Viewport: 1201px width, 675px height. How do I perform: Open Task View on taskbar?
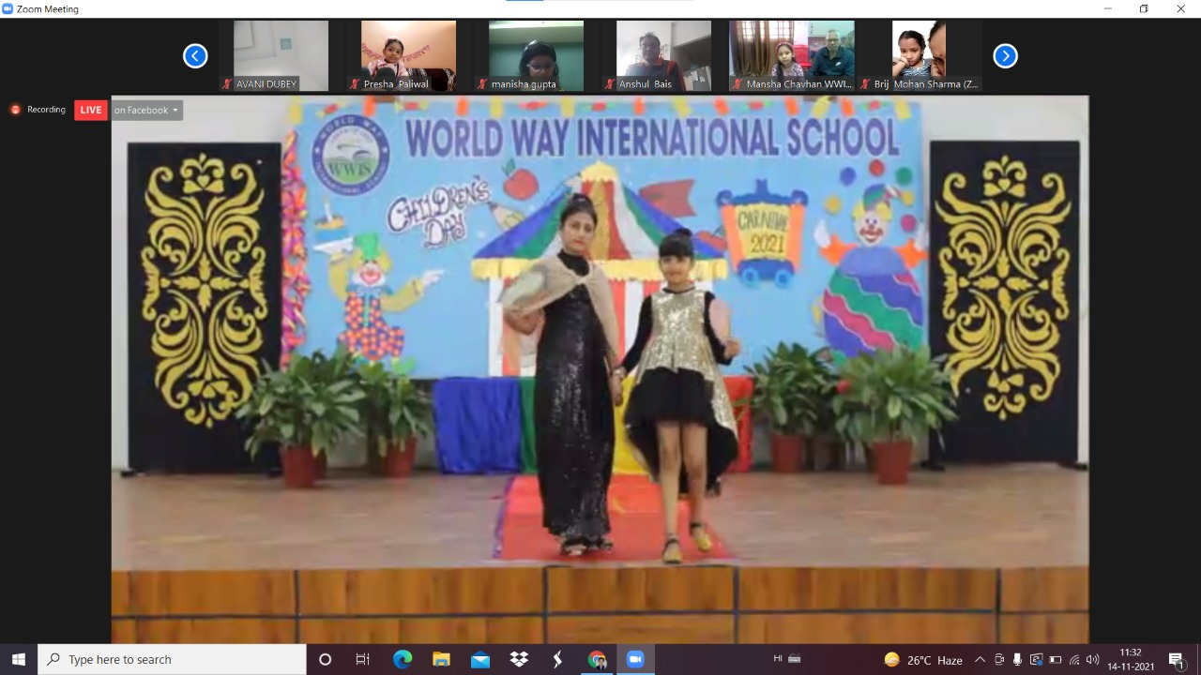point(363,659)
